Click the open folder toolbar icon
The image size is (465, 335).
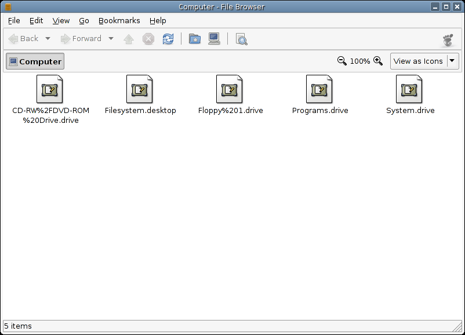click(194, 39)
